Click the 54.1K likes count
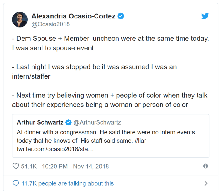The image size is (223, 191). click(x=29, y=166)
